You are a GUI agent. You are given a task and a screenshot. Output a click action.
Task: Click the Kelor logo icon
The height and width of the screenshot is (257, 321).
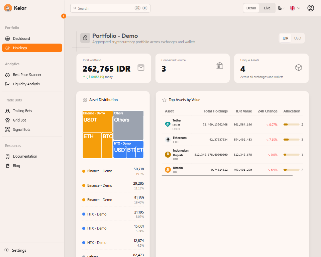(x=8, y=8)
